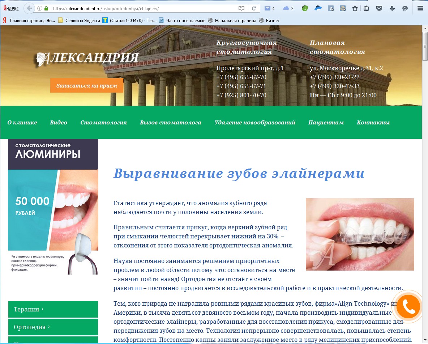Image resolution: width=428 pixels, height=344 pixels.
Task: Click the address bar URL field
Action: point(145,8)
